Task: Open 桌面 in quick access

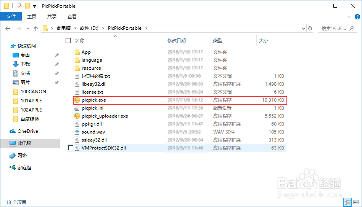Action: click(x=21, y=55)
